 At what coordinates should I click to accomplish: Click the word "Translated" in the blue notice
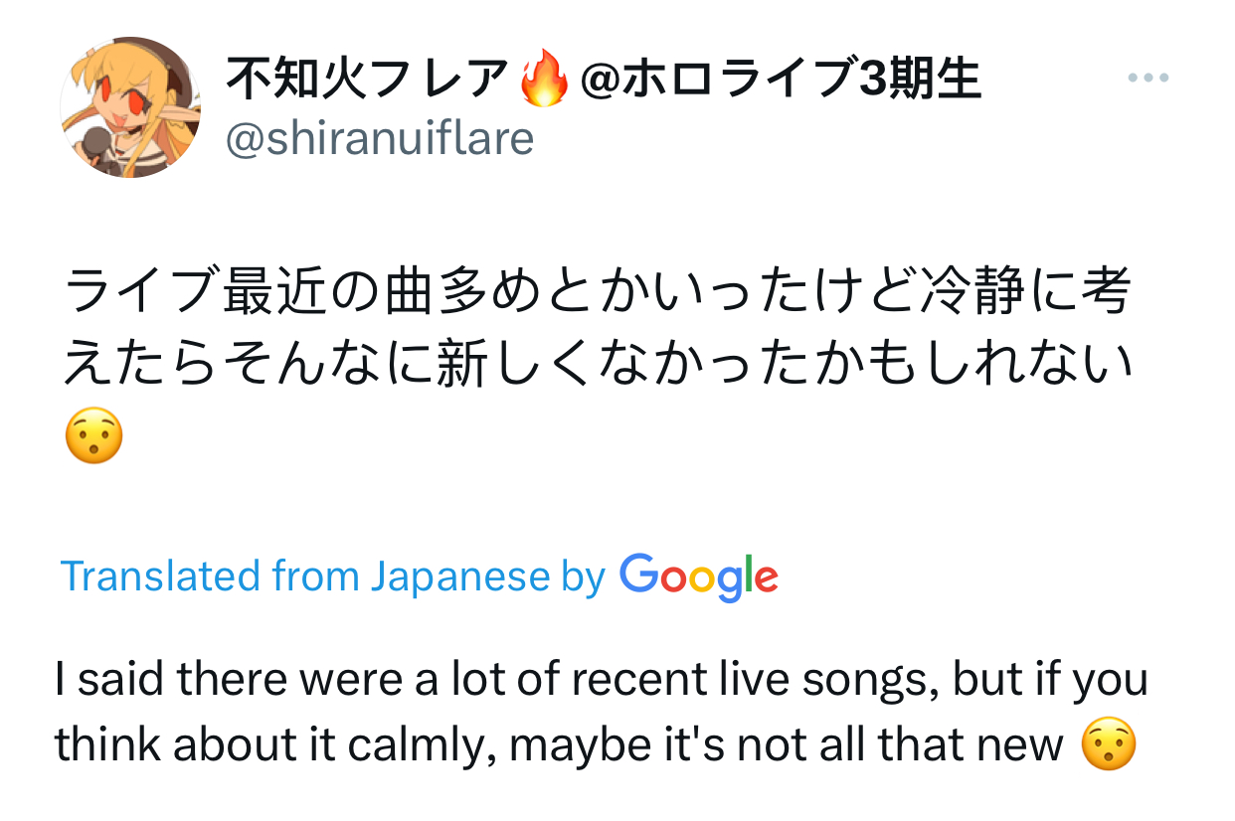tap(158, 576)
